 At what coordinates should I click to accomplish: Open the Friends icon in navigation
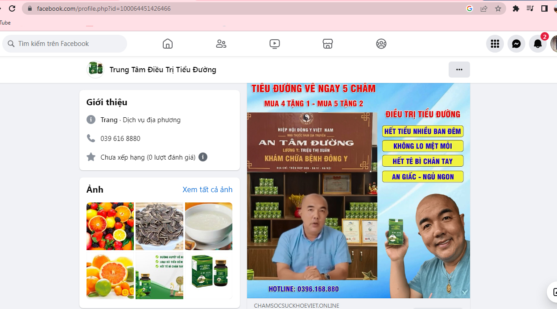pos(221,44)
